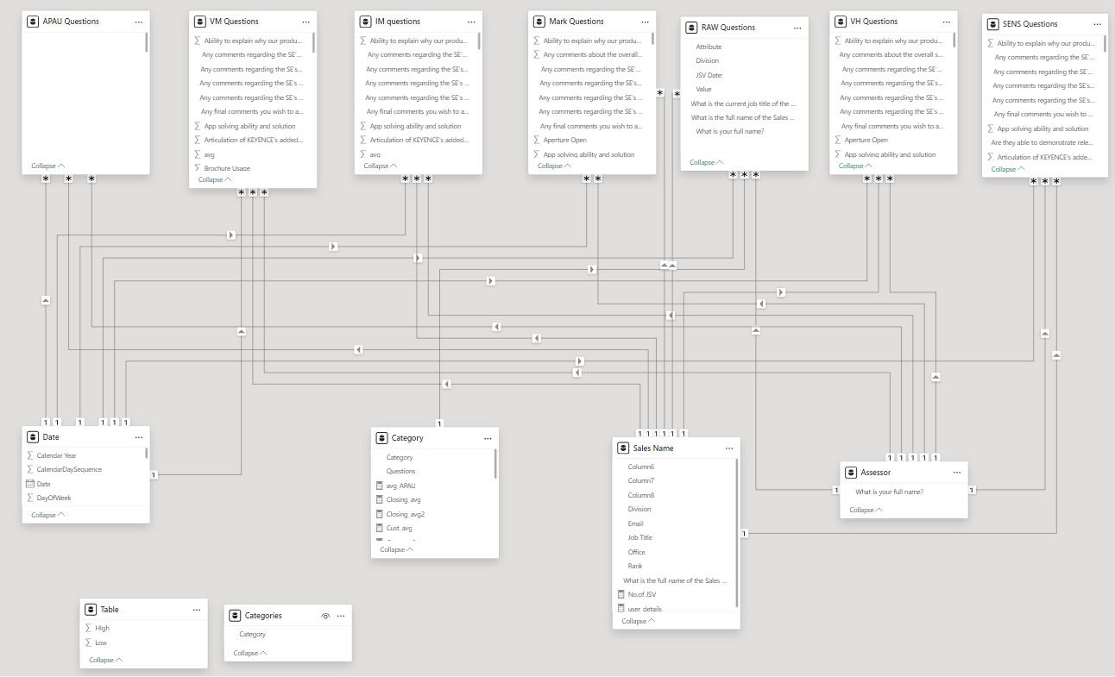The height and width of the screenshot is (677, 1115).
Task: Collapse the Date table card
Action: pos(47,515)
